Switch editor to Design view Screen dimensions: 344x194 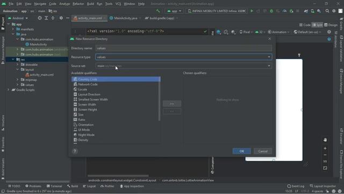(x=331, y=25)
